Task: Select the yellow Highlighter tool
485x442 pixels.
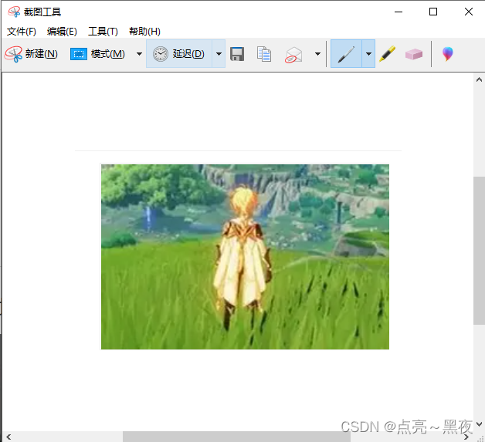Action: [387, 54]
